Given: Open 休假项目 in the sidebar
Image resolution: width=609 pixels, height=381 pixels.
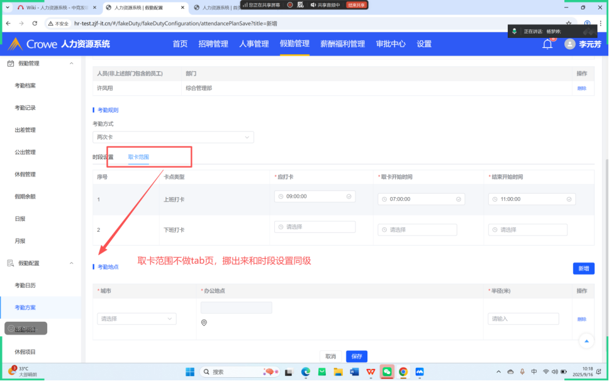Looking at the screenshot, I should [x=25, y=352].
